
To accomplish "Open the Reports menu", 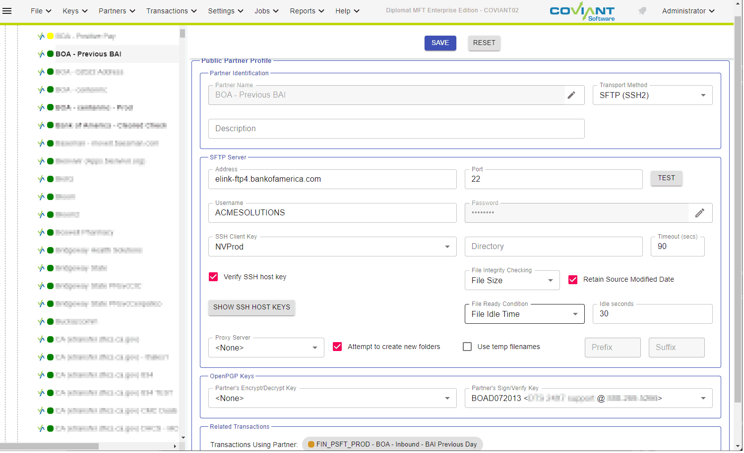I will 307,11.
